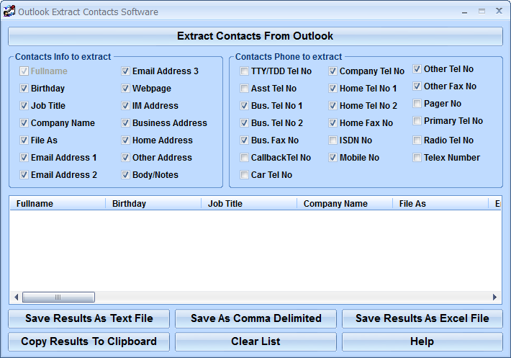This screenshot has height=358, width=511.
Task: Click the Job Title column header
Action: (x=248, y=204)
